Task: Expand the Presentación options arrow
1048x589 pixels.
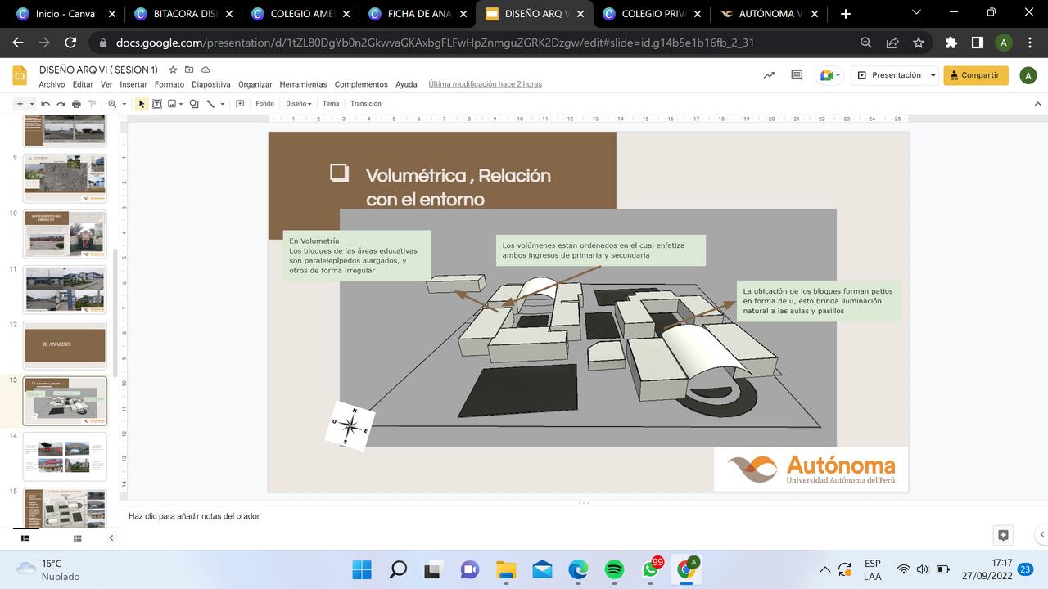Action: pos(933,75)
